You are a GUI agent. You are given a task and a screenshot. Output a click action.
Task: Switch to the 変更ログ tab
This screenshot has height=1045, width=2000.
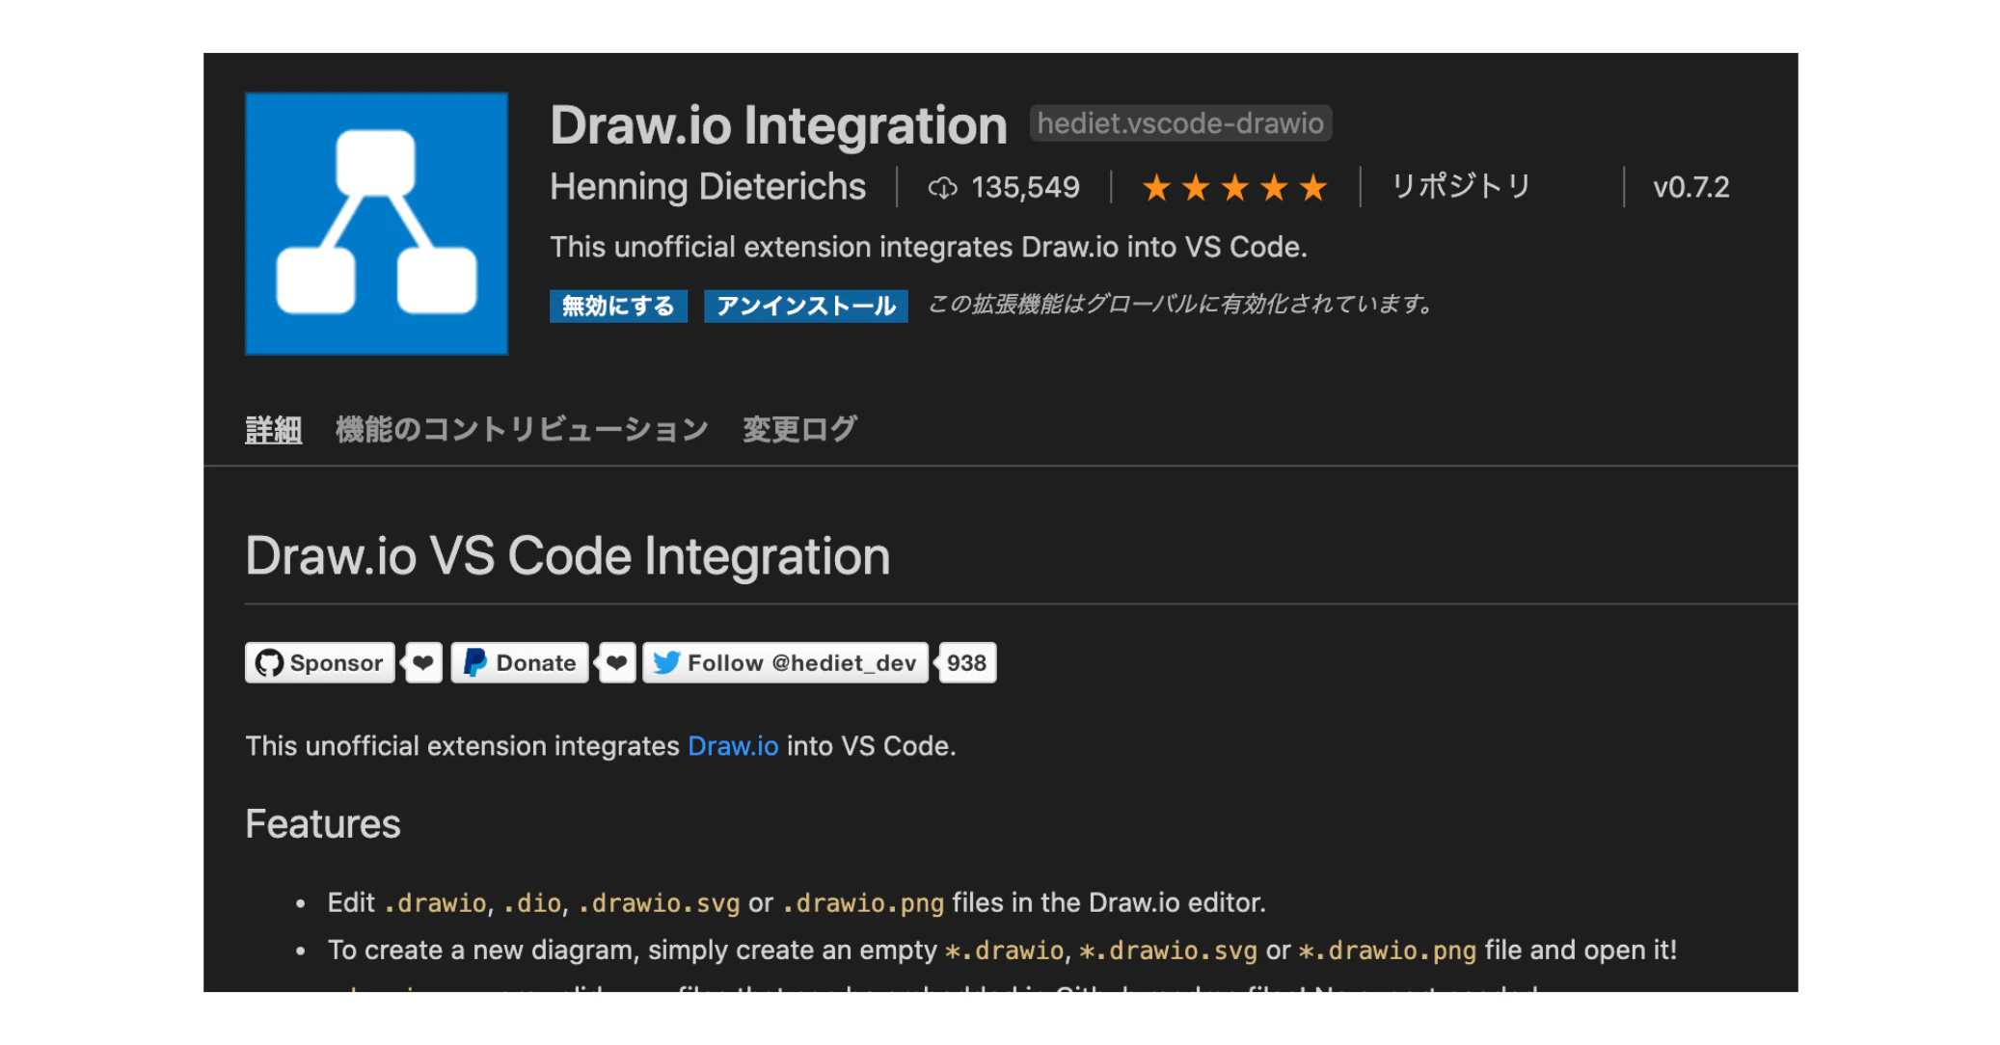799,430
